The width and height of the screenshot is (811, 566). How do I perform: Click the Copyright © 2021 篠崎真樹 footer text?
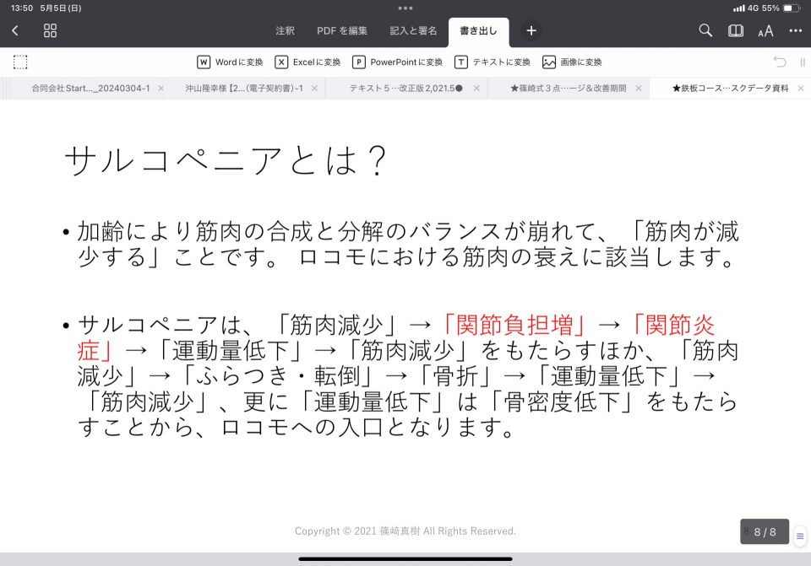click(x=405, y=531)
